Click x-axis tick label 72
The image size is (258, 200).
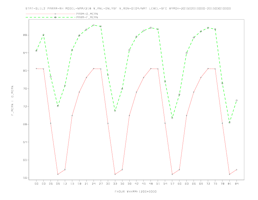coord(208,184)
